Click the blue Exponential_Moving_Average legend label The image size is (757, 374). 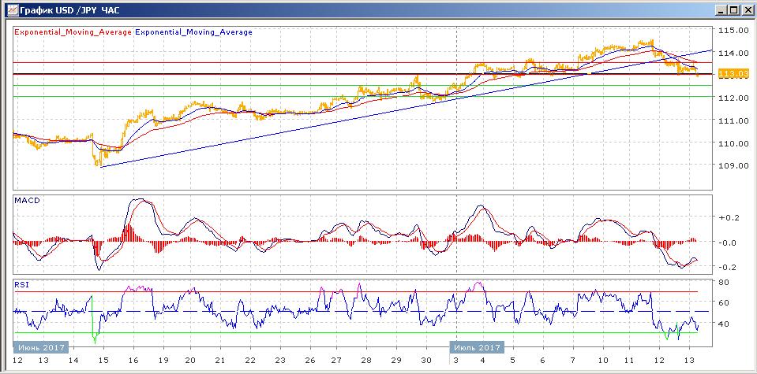tap(194, 32)
